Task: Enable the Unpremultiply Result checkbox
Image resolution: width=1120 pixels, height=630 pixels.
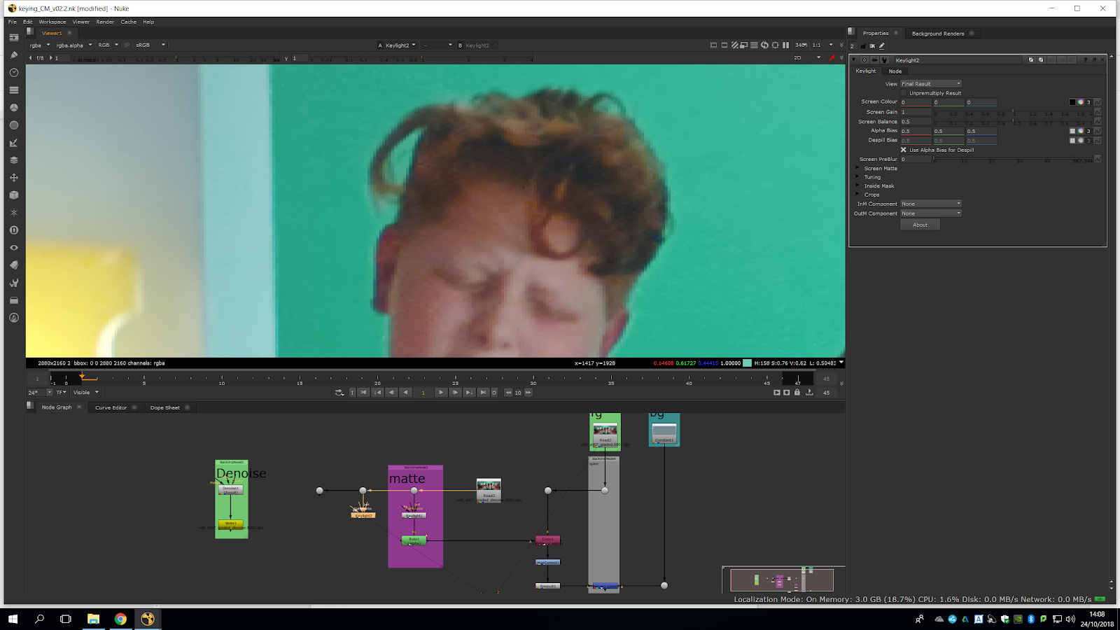Action: tap(904, 93)
